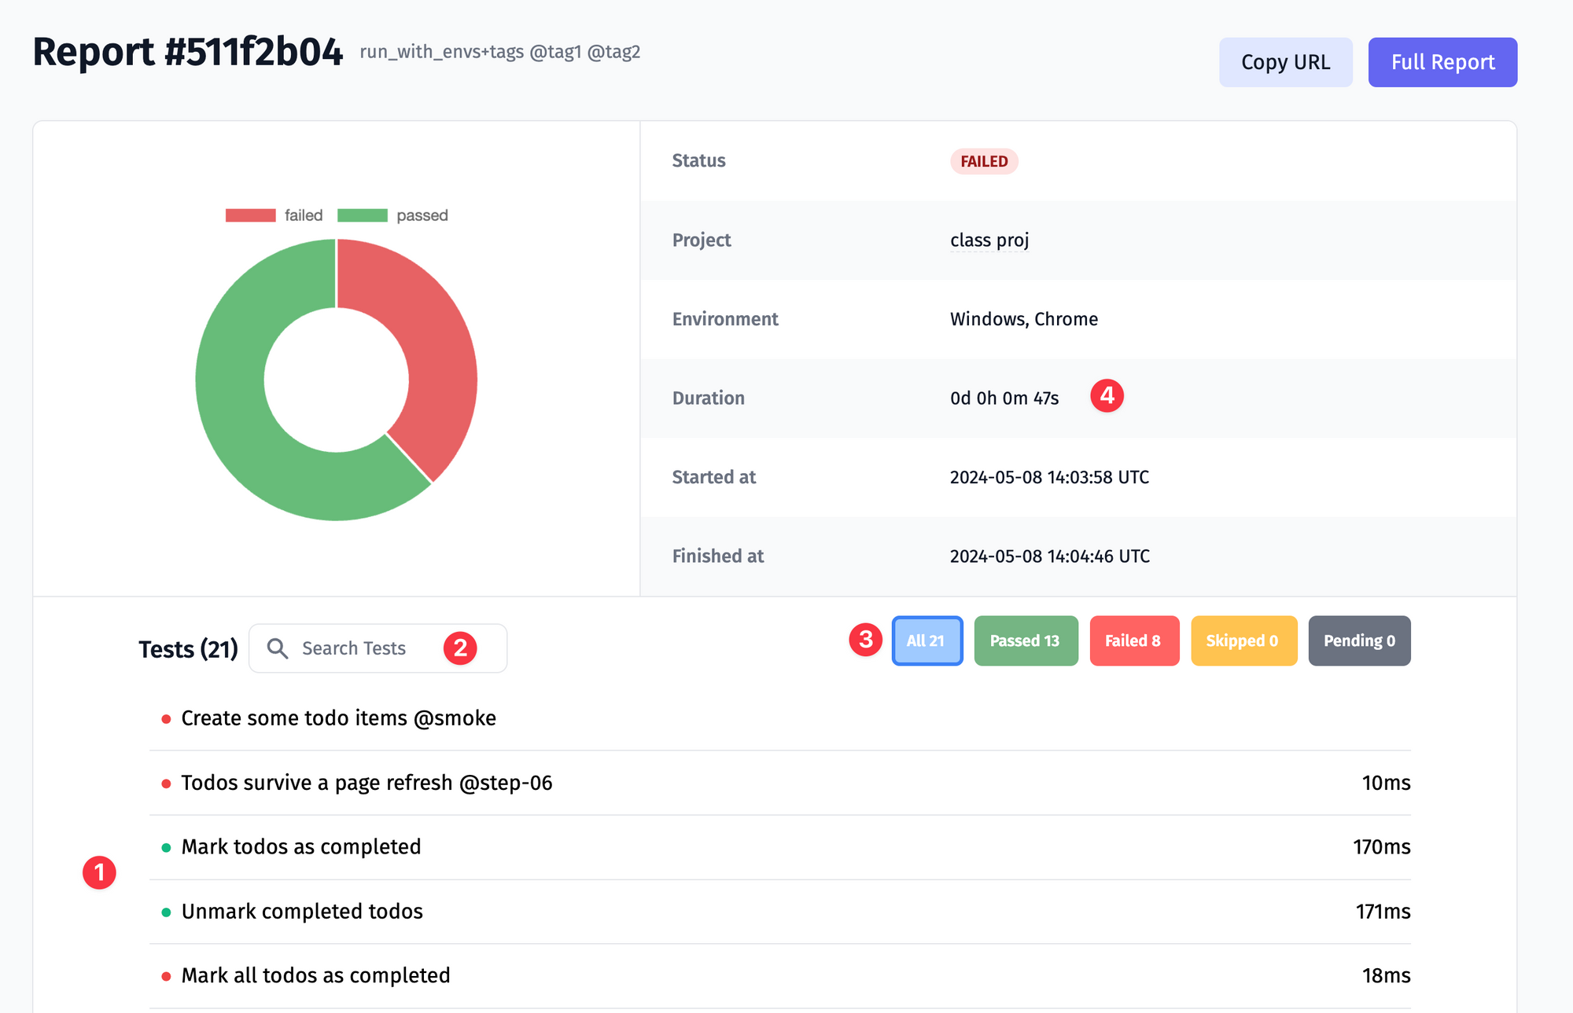Image resolution: width=1573 pixels, height=1013 pixels.
Task: Show Pending 0 tests
Action: coord(1359,640)
